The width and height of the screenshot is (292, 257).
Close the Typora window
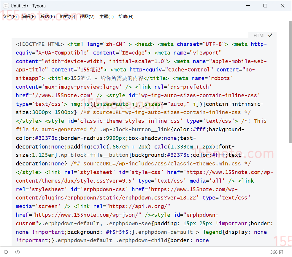[283, 6]
